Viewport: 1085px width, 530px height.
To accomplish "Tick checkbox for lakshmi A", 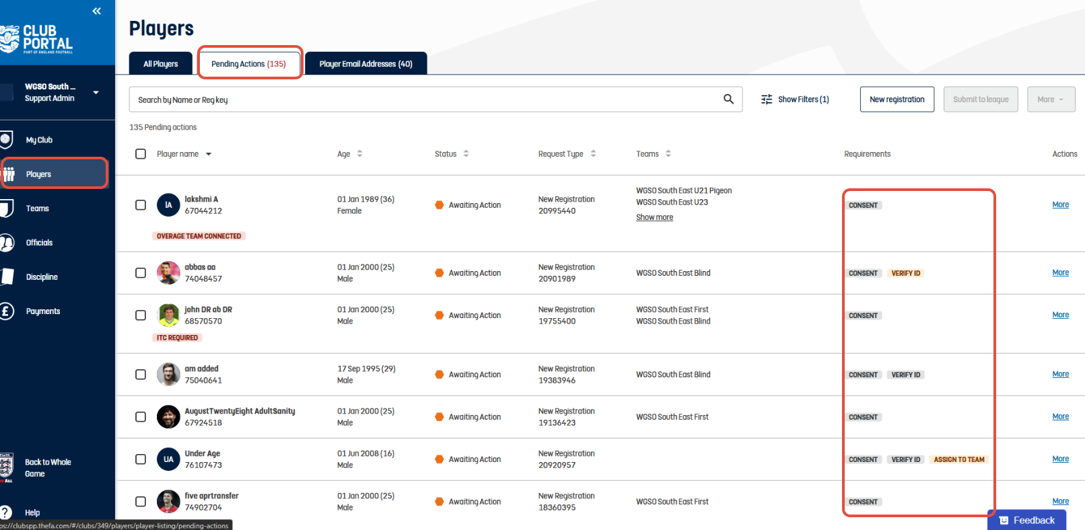I will [141, 205].
